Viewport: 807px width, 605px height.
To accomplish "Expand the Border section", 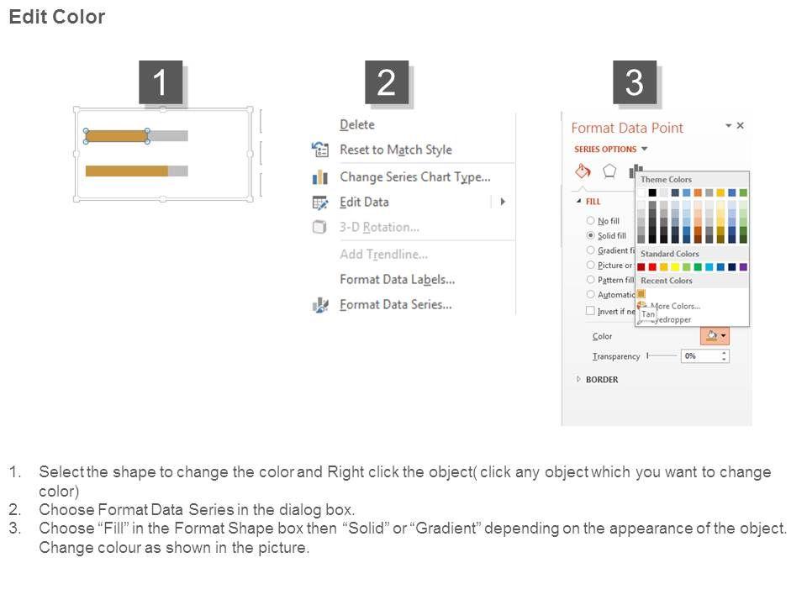I will coord(578,380).
